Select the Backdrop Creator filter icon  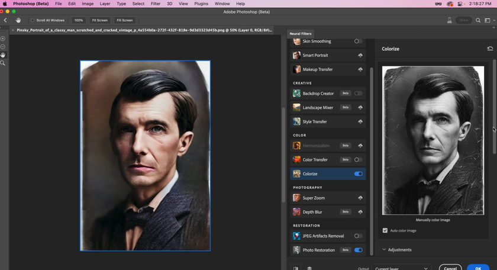[296, 94]
